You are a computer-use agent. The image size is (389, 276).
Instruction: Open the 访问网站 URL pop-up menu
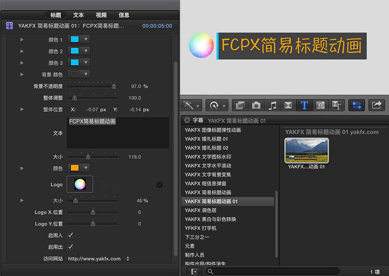[x=128, y=259]
